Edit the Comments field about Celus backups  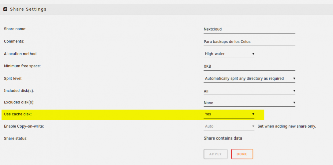(249, 42)
